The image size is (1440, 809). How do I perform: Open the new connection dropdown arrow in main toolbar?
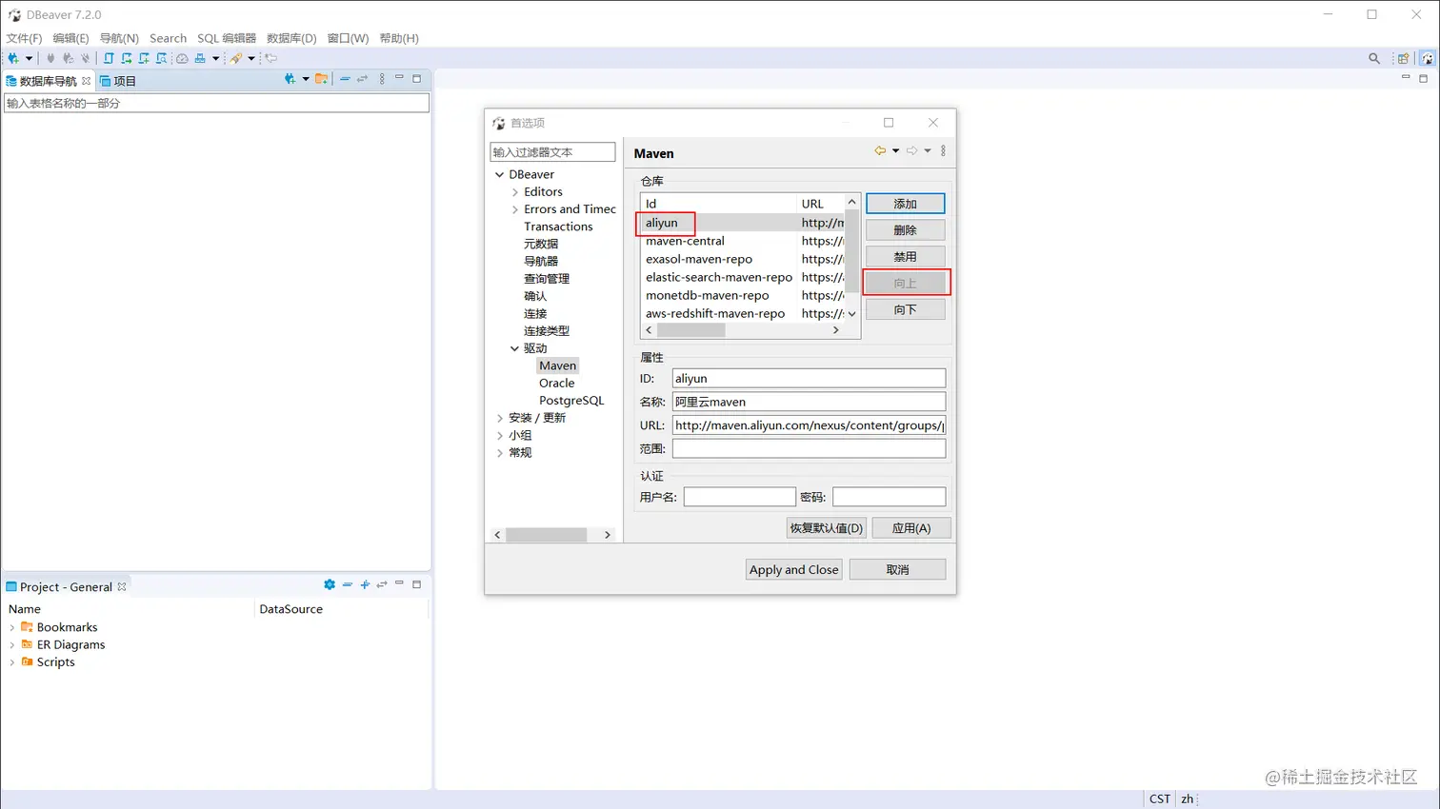click(x=29, y=58)
